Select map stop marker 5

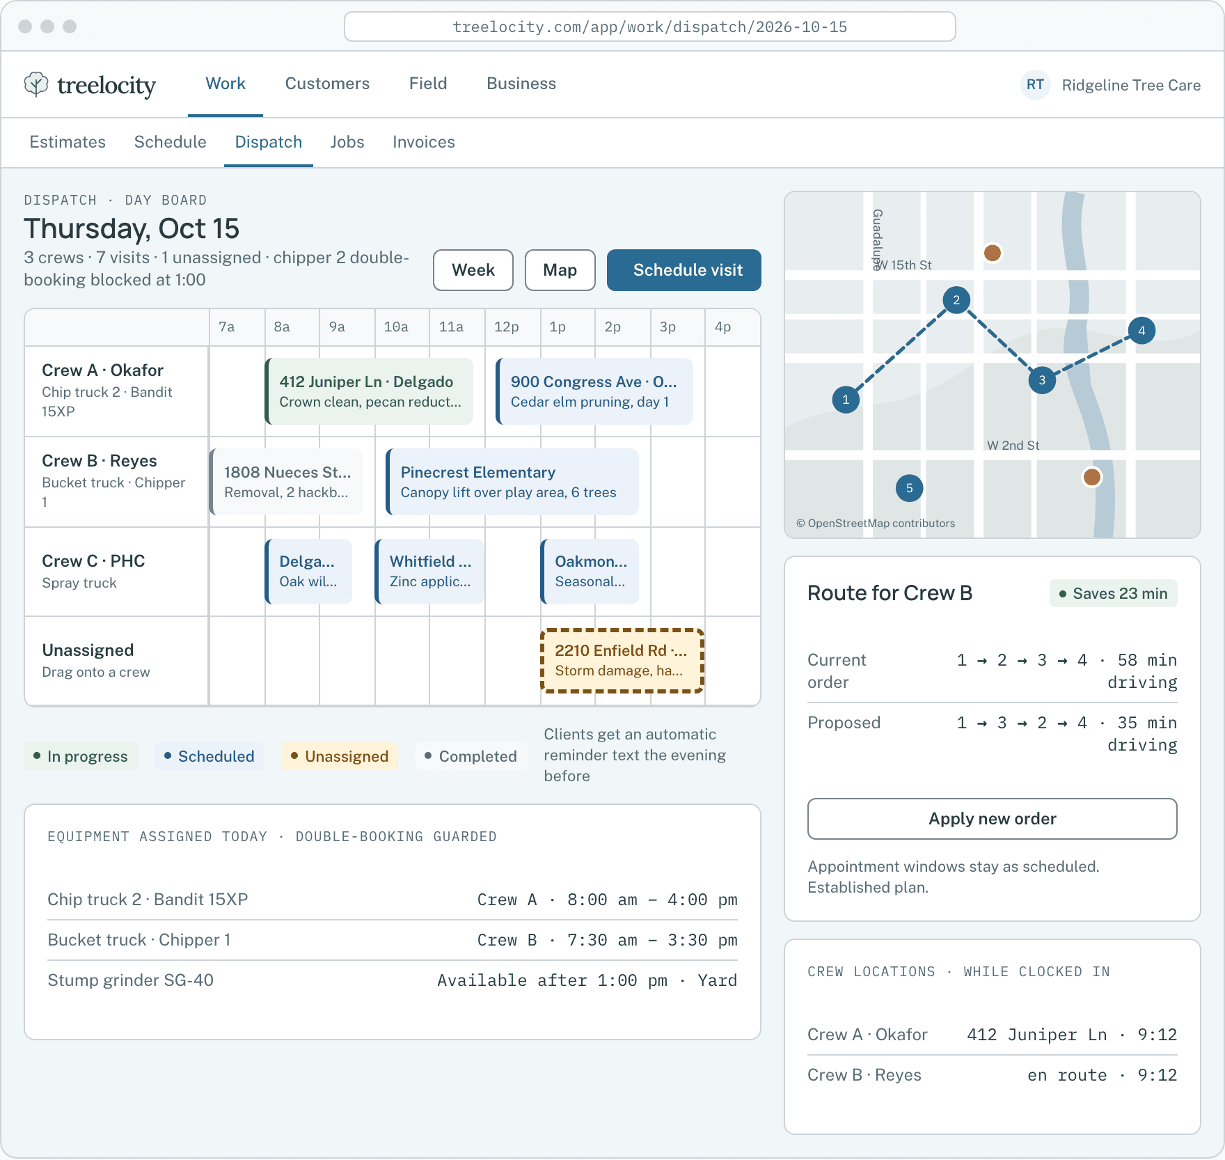909,488
